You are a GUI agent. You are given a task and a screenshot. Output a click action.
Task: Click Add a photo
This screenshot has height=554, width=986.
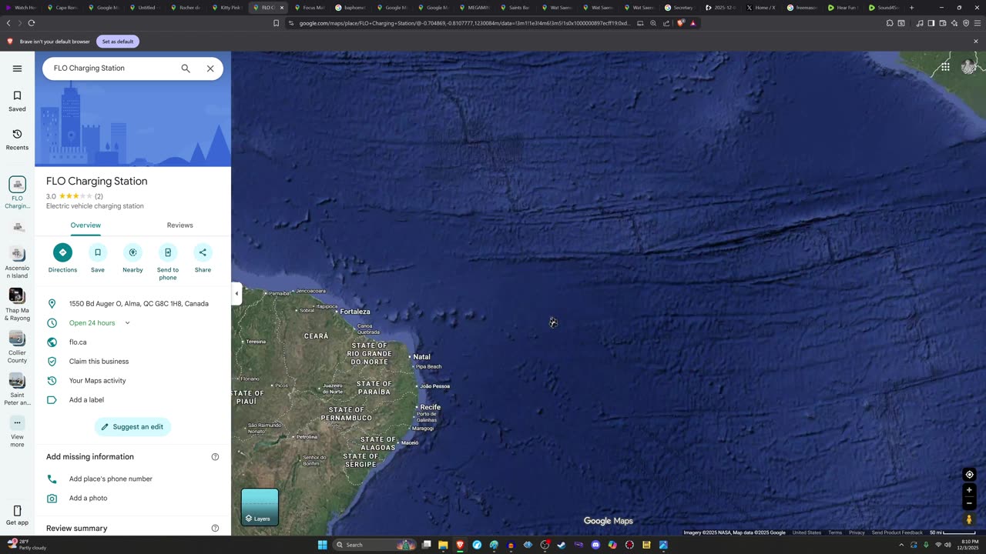click(132, 498)
